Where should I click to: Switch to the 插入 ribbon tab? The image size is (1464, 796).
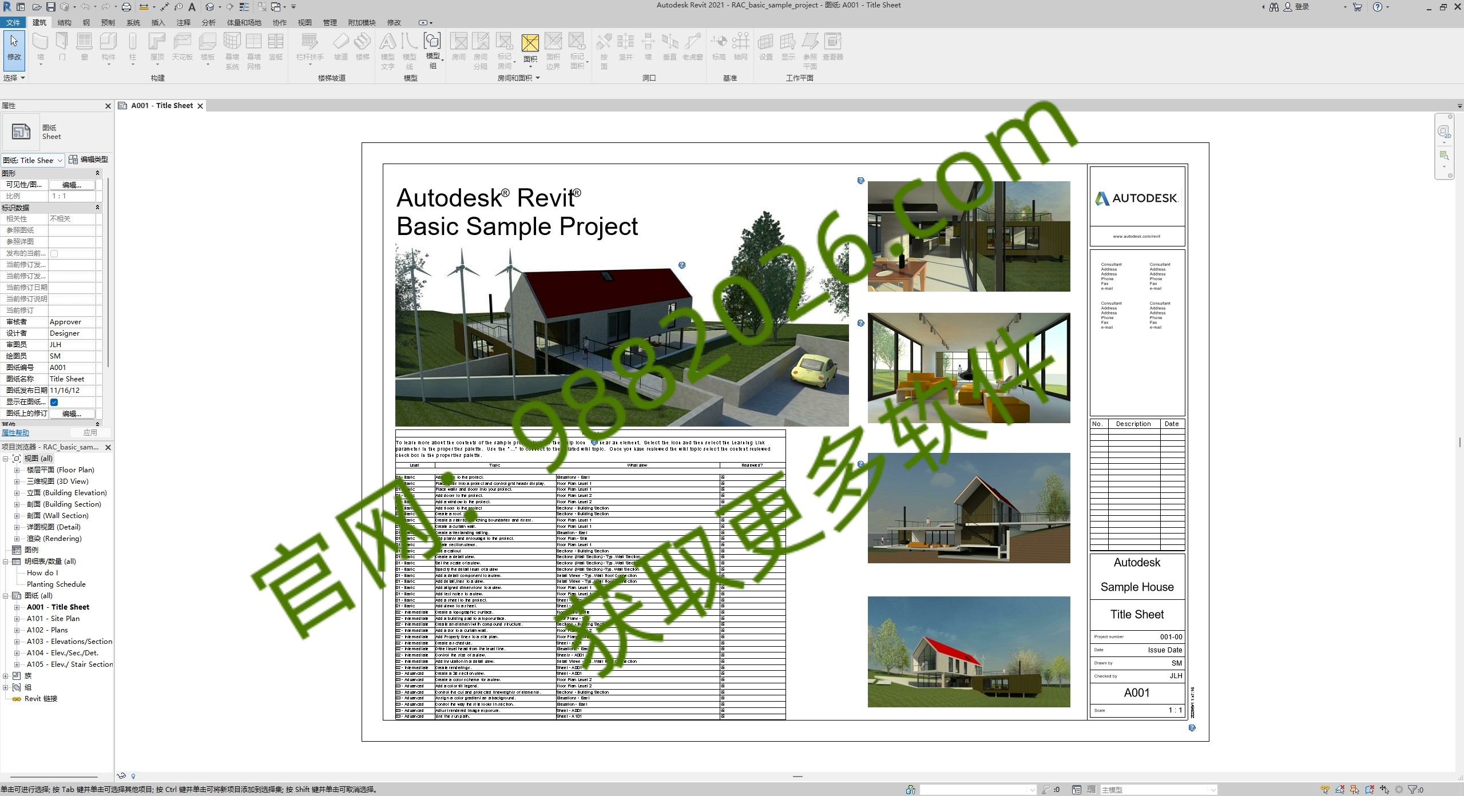tap(158, 22)
